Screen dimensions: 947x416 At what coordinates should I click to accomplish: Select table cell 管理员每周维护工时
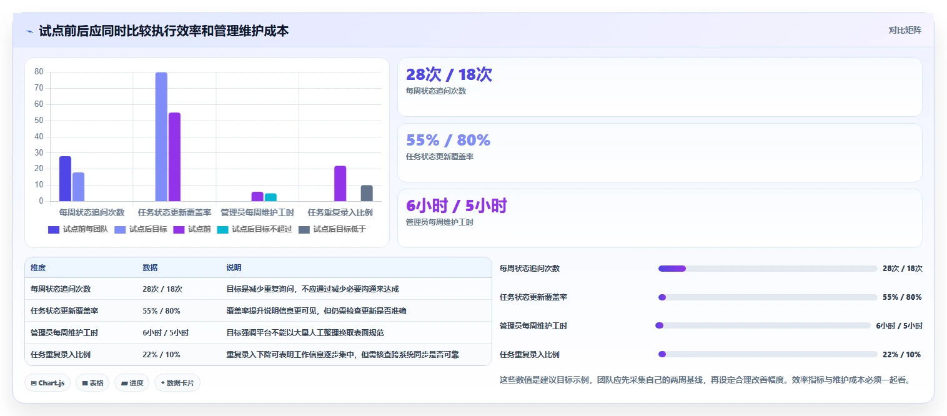(64, 333)
